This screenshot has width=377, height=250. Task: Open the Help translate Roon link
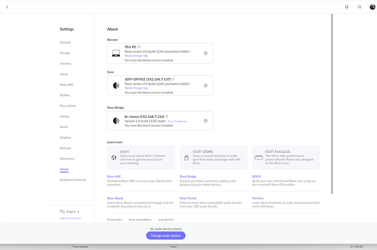(x=70, y=218)
